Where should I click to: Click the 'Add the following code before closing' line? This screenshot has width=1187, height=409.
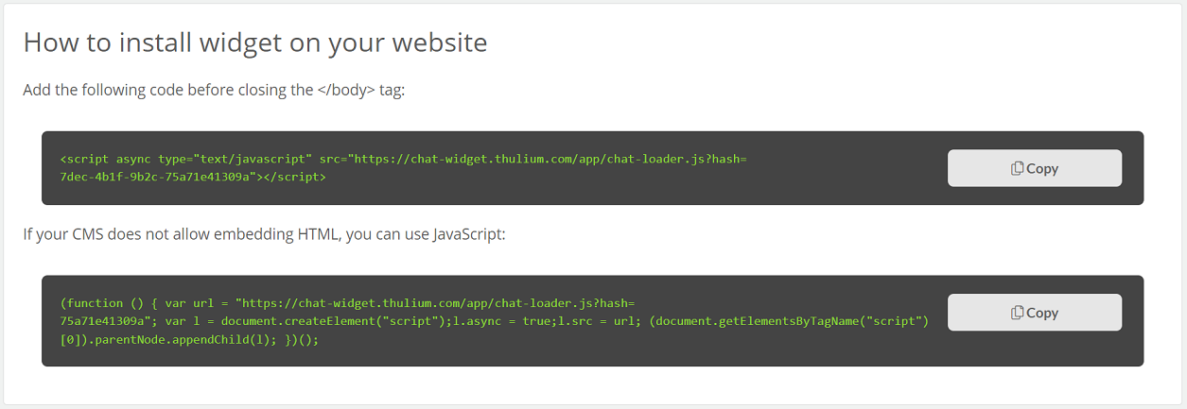coord(214,91)
